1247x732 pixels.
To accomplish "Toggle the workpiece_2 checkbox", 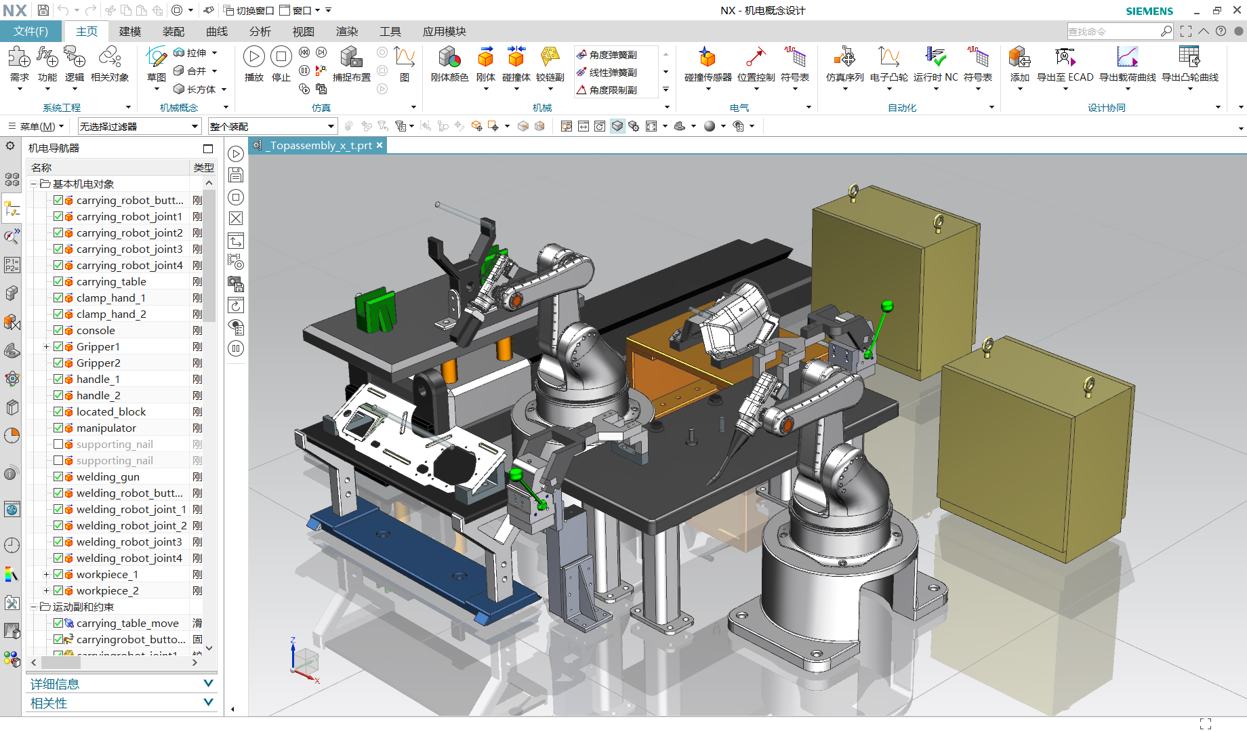I will pyautogui.click(x=58, y=590).
